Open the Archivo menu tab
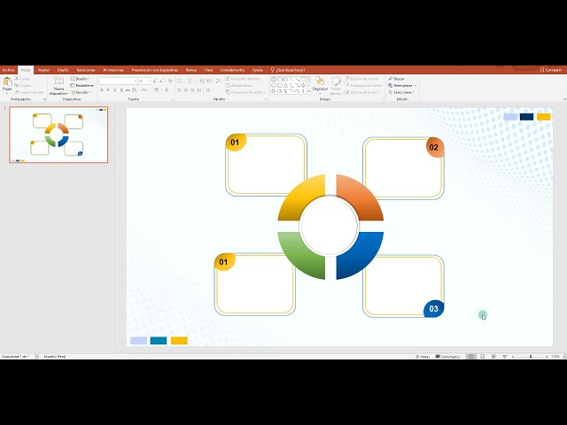567x425 pixels. [x=8, y=70]
